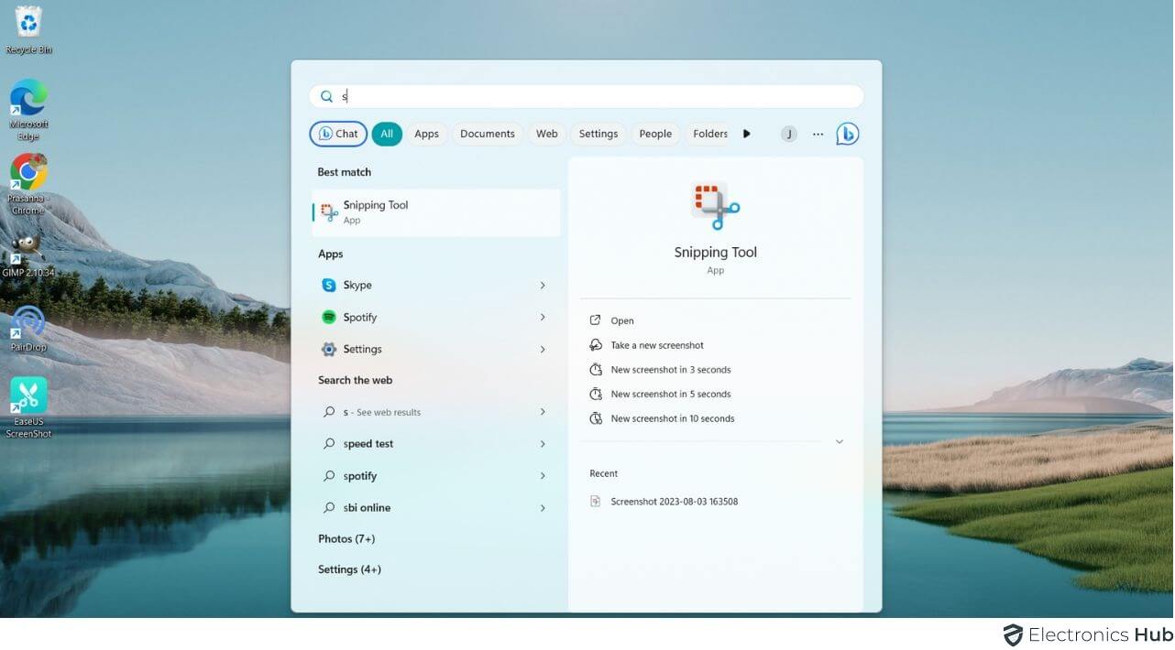
Task: Open the three-dots more options menu
Action: tap(818, 134)
